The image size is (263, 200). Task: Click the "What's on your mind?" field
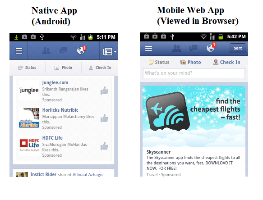tap(194, 73)
